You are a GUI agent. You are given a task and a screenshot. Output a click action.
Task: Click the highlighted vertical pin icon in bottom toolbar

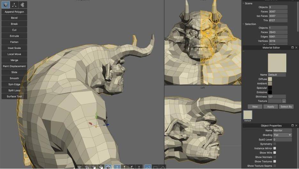click(x=117, y=167)
